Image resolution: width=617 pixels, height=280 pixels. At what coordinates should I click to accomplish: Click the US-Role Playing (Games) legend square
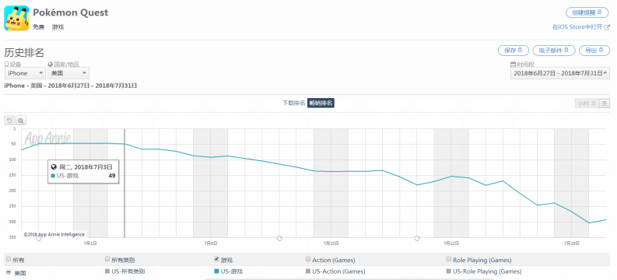pos(449,271)
